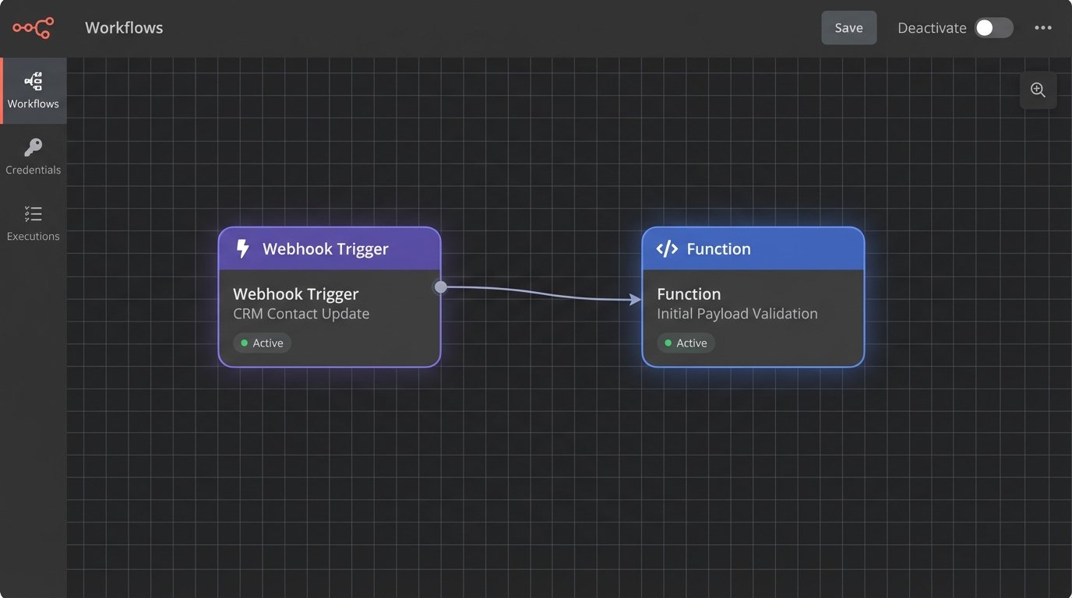
Task: Click the green status dot on Function node
Action: [670, 343]
